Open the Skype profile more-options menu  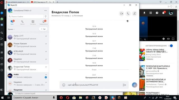pyautogui.click(x=45, y=11)
